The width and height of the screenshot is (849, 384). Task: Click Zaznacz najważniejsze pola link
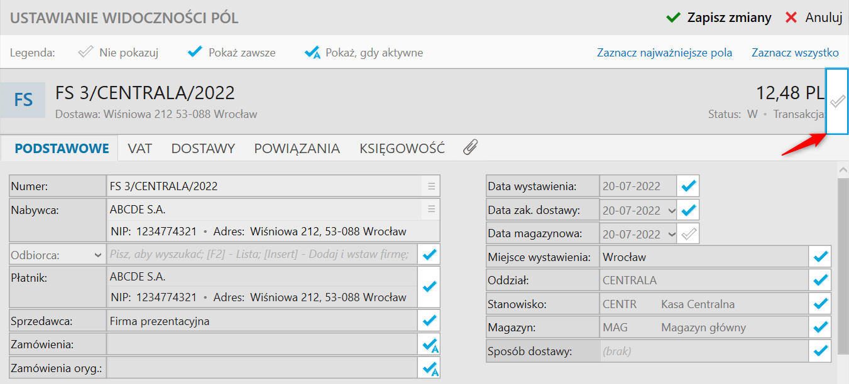click(x=664, y=53)
